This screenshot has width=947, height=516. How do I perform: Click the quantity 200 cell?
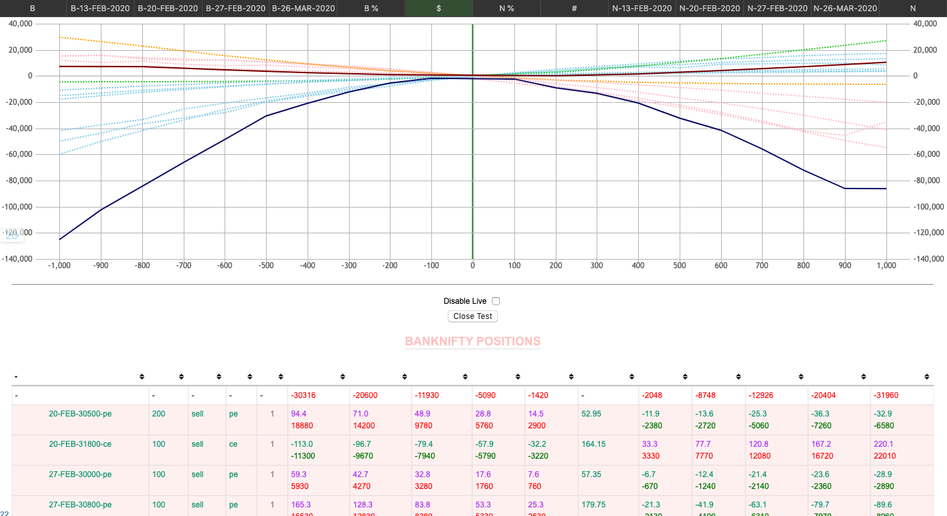pos(159,414)
